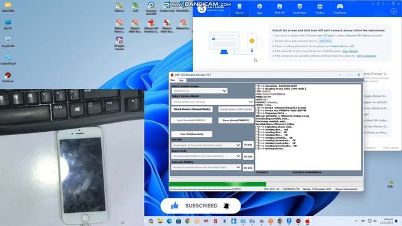
Task: Expand the Bypass Hello dropdown
Action: pyautogui.click(x=207, y=156)
